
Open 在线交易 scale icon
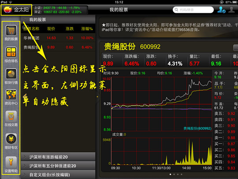(x=11, y=116)
